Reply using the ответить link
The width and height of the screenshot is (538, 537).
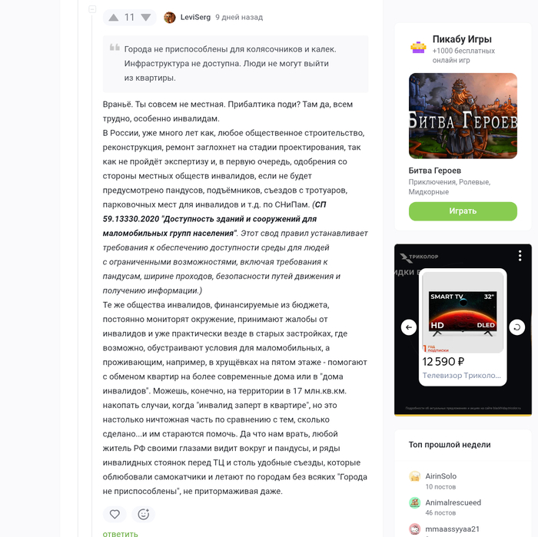click(x=121, y=534)
